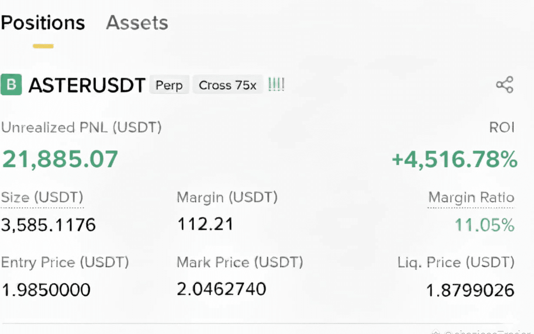Image resolution: width=534 pixels, height=334 pixels.
Task: Tap the Perp contract type badge
Action: click(169, 85)
